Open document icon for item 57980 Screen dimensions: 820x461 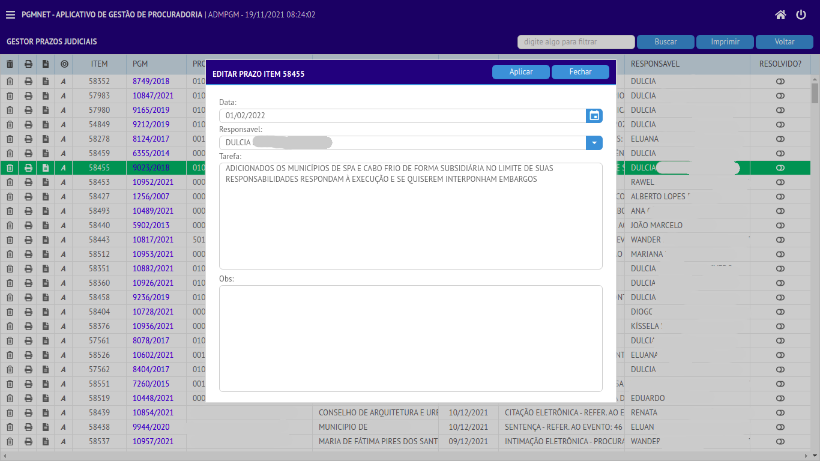click(x=46, y=110)
